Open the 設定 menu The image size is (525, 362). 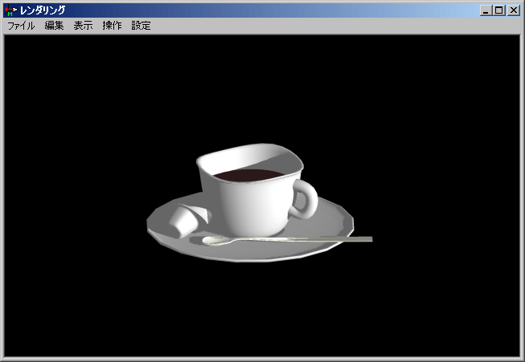141,26
